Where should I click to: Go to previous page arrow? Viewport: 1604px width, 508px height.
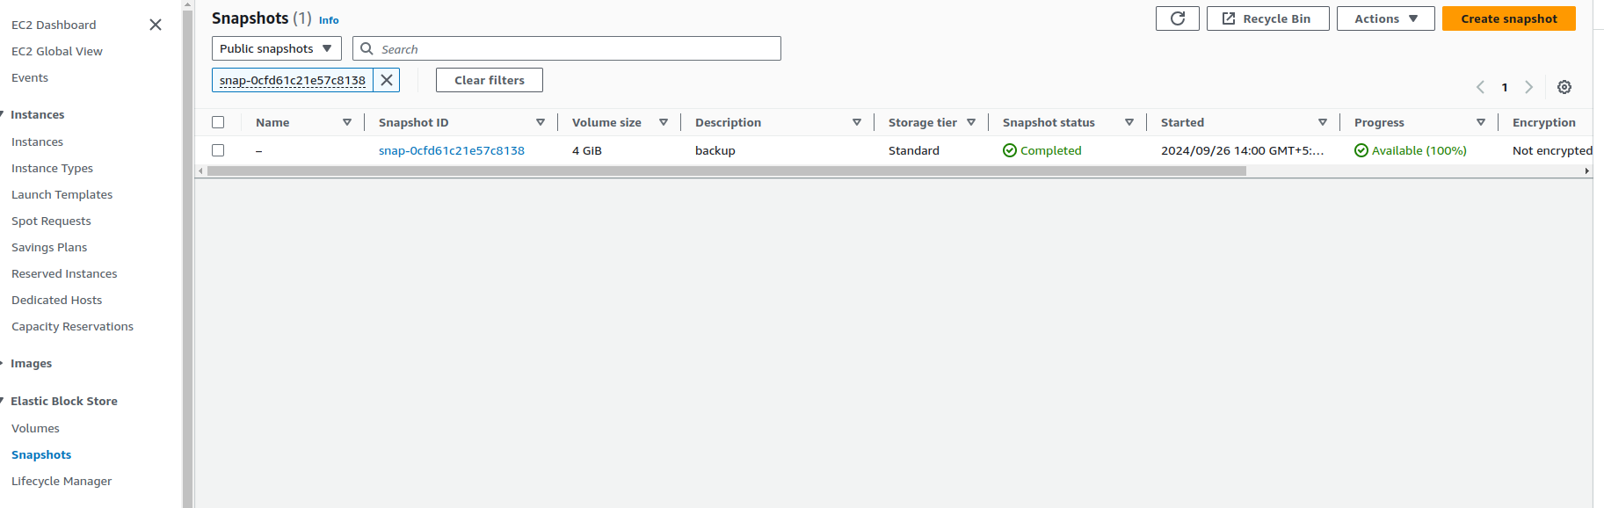coord(1480,87)
